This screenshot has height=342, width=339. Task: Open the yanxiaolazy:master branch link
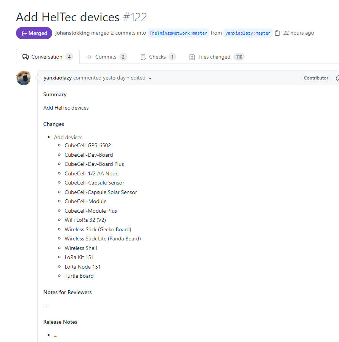(x=248, y=33)
